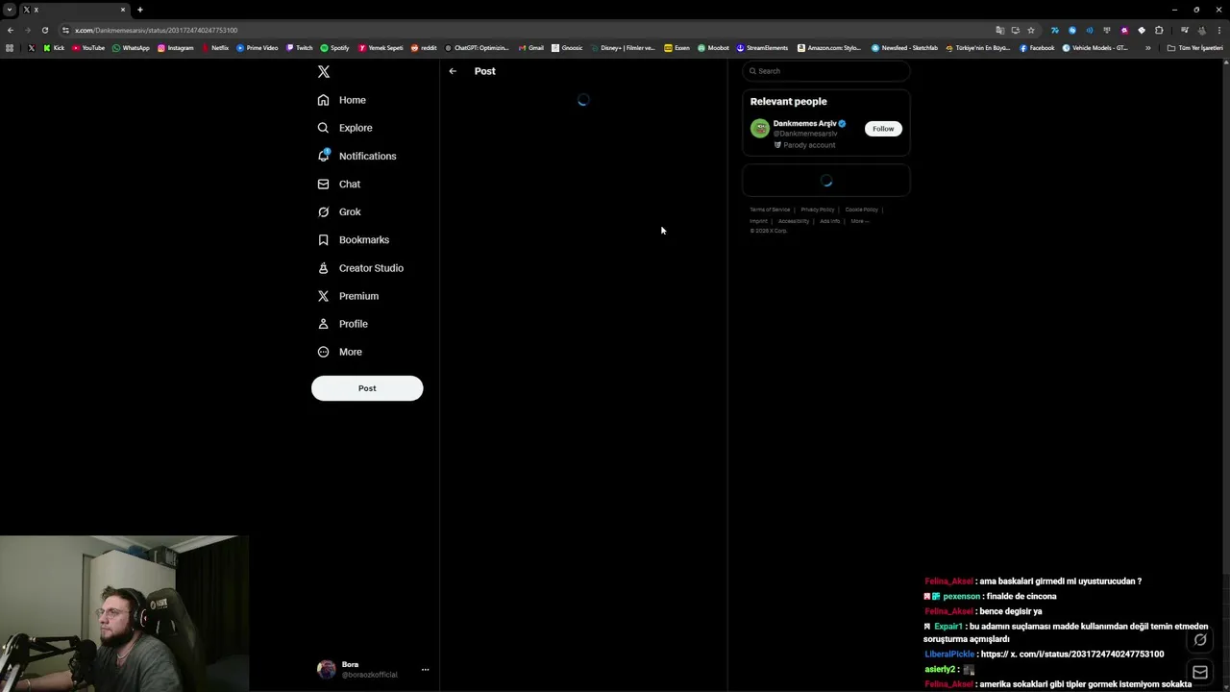Follow Dankmemes Arşiv
This screenshot has width=1230, height=692.
point(883,129)
